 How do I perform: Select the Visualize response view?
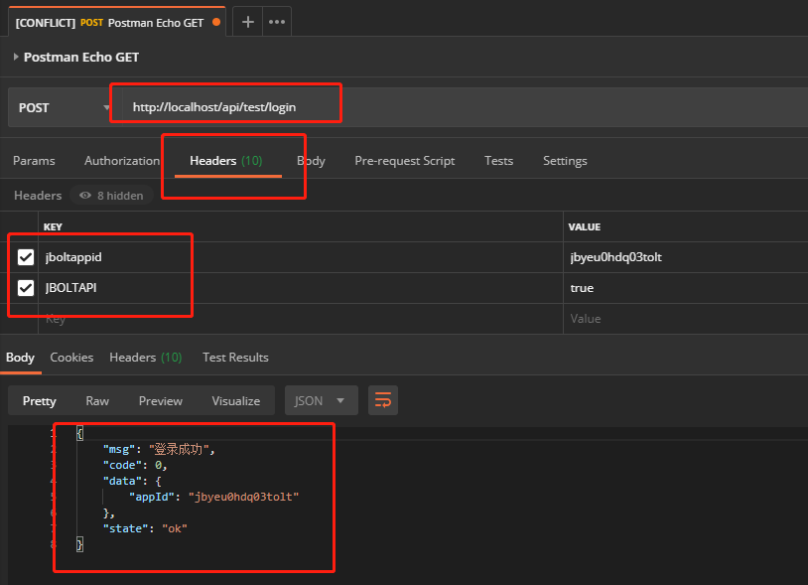pos(235,401)
